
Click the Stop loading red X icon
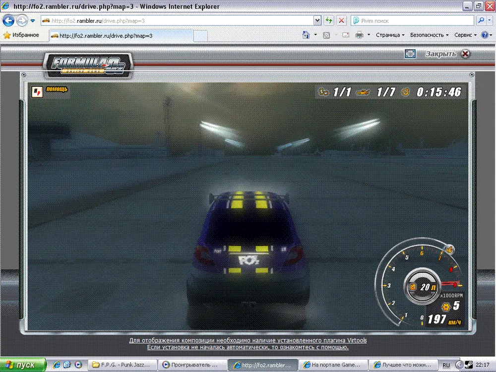coord(341,21)
